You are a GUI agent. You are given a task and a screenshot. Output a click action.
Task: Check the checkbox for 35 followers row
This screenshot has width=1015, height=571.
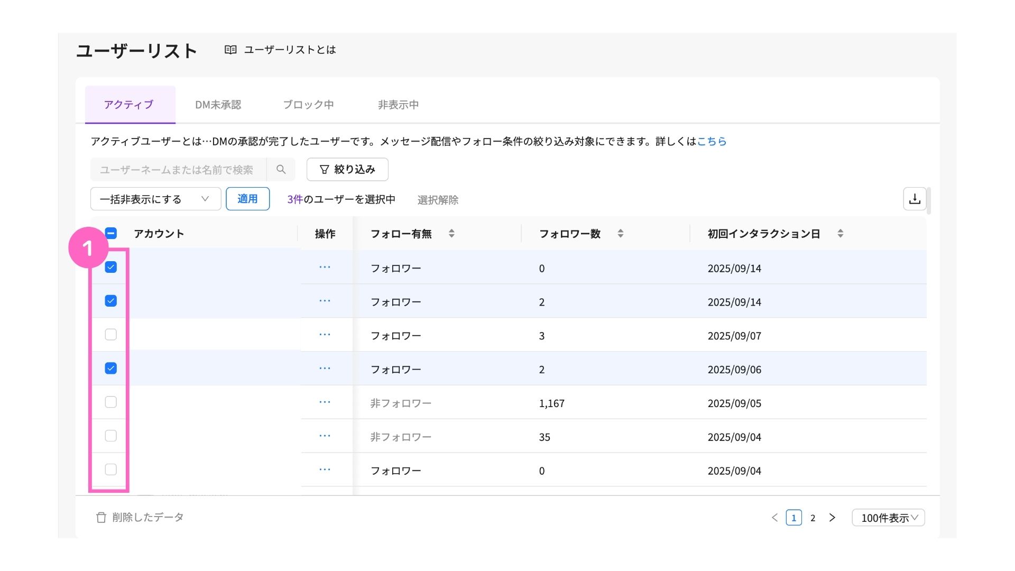click(x=110, y=436)
